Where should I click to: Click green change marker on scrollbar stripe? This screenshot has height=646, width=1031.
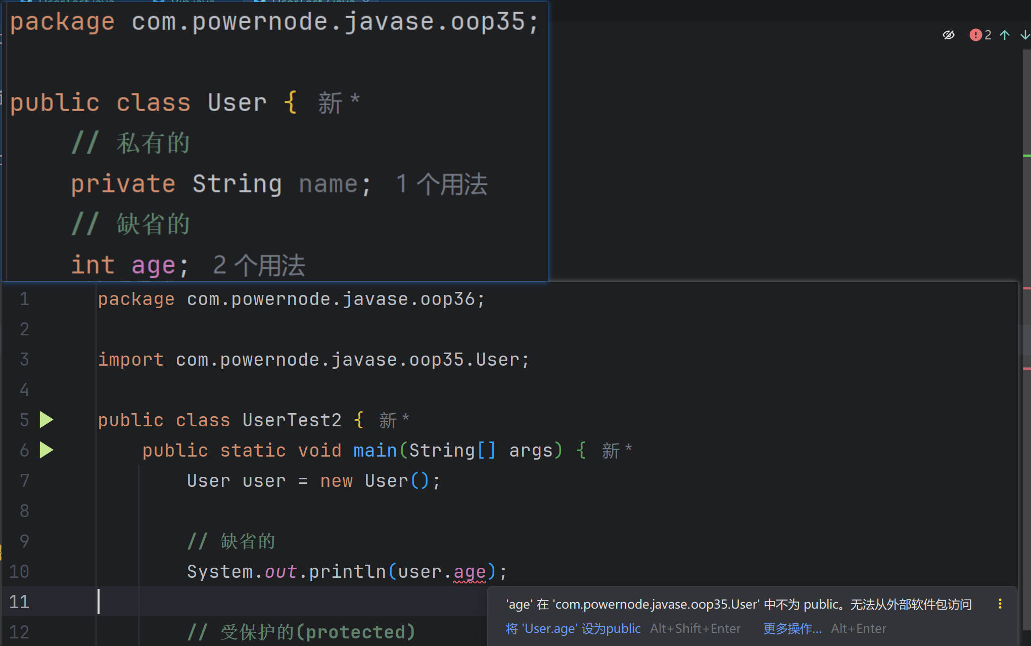click(1026, 156)
